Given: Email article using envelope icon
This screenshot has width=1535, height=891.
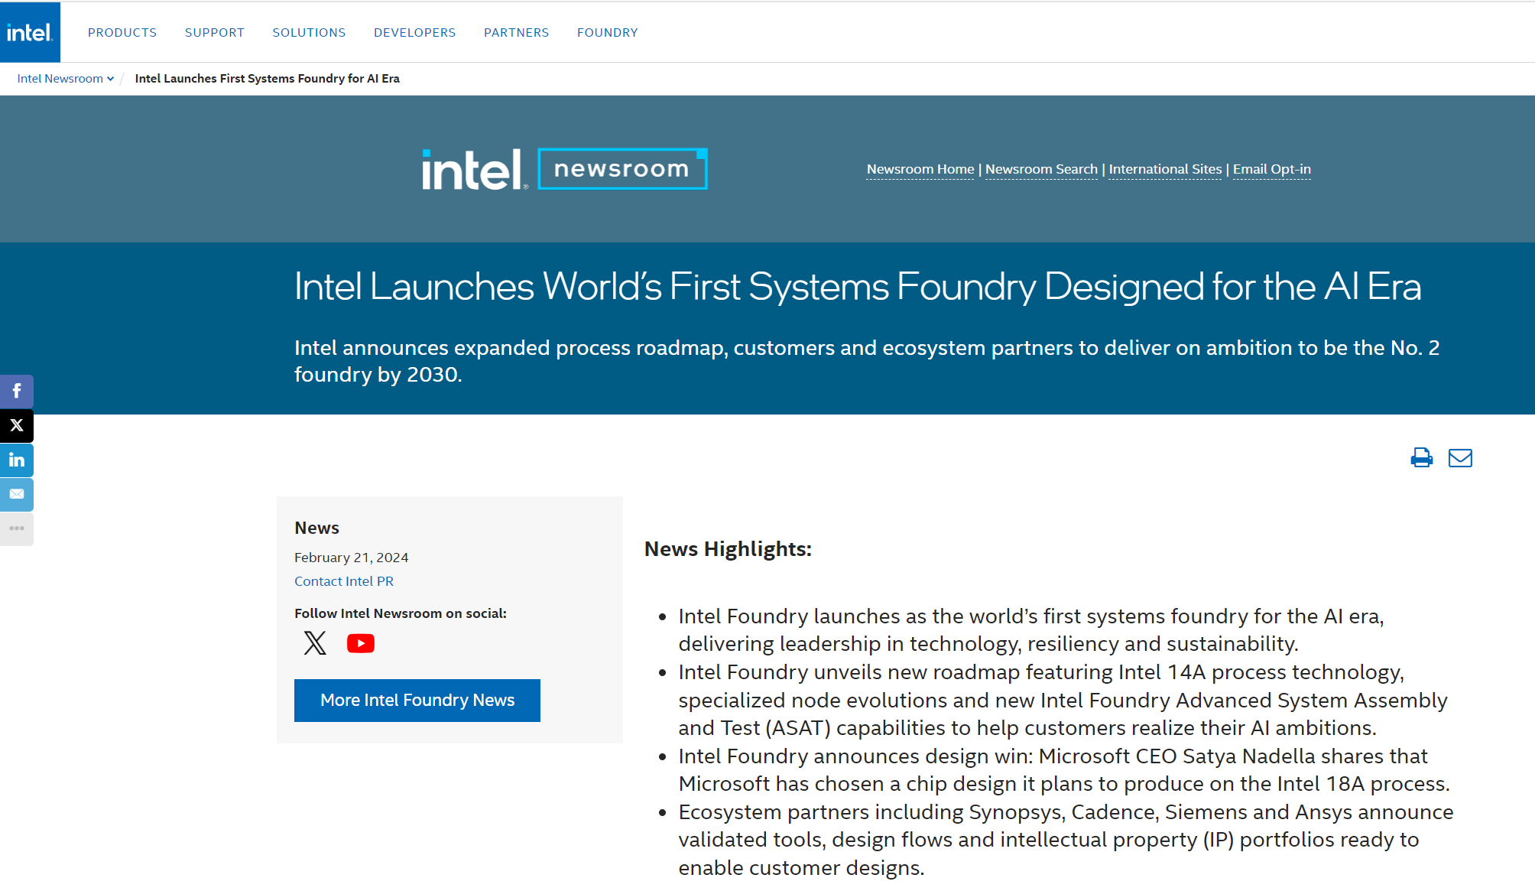Looking at the screenshot, I should tap(1460, 457).
